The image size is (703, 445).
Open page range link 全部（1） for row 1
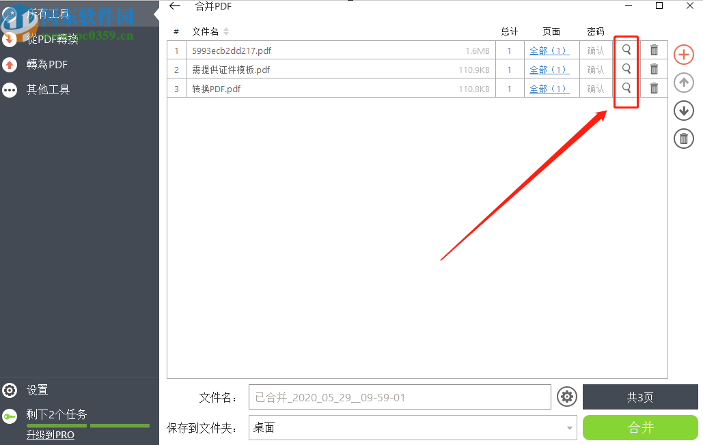[549, 50]
